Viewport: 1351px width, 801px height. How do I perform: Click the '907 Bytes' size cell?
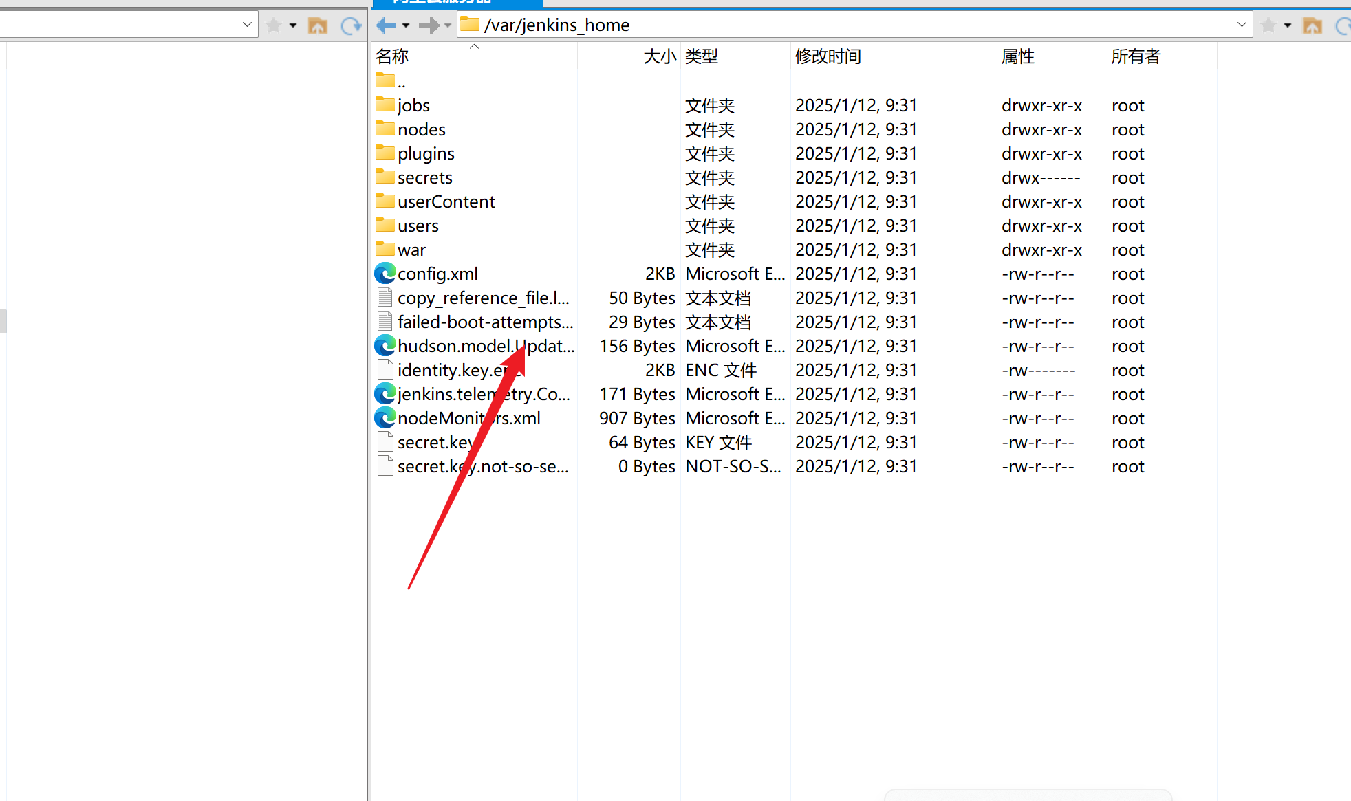coord(637,418)
